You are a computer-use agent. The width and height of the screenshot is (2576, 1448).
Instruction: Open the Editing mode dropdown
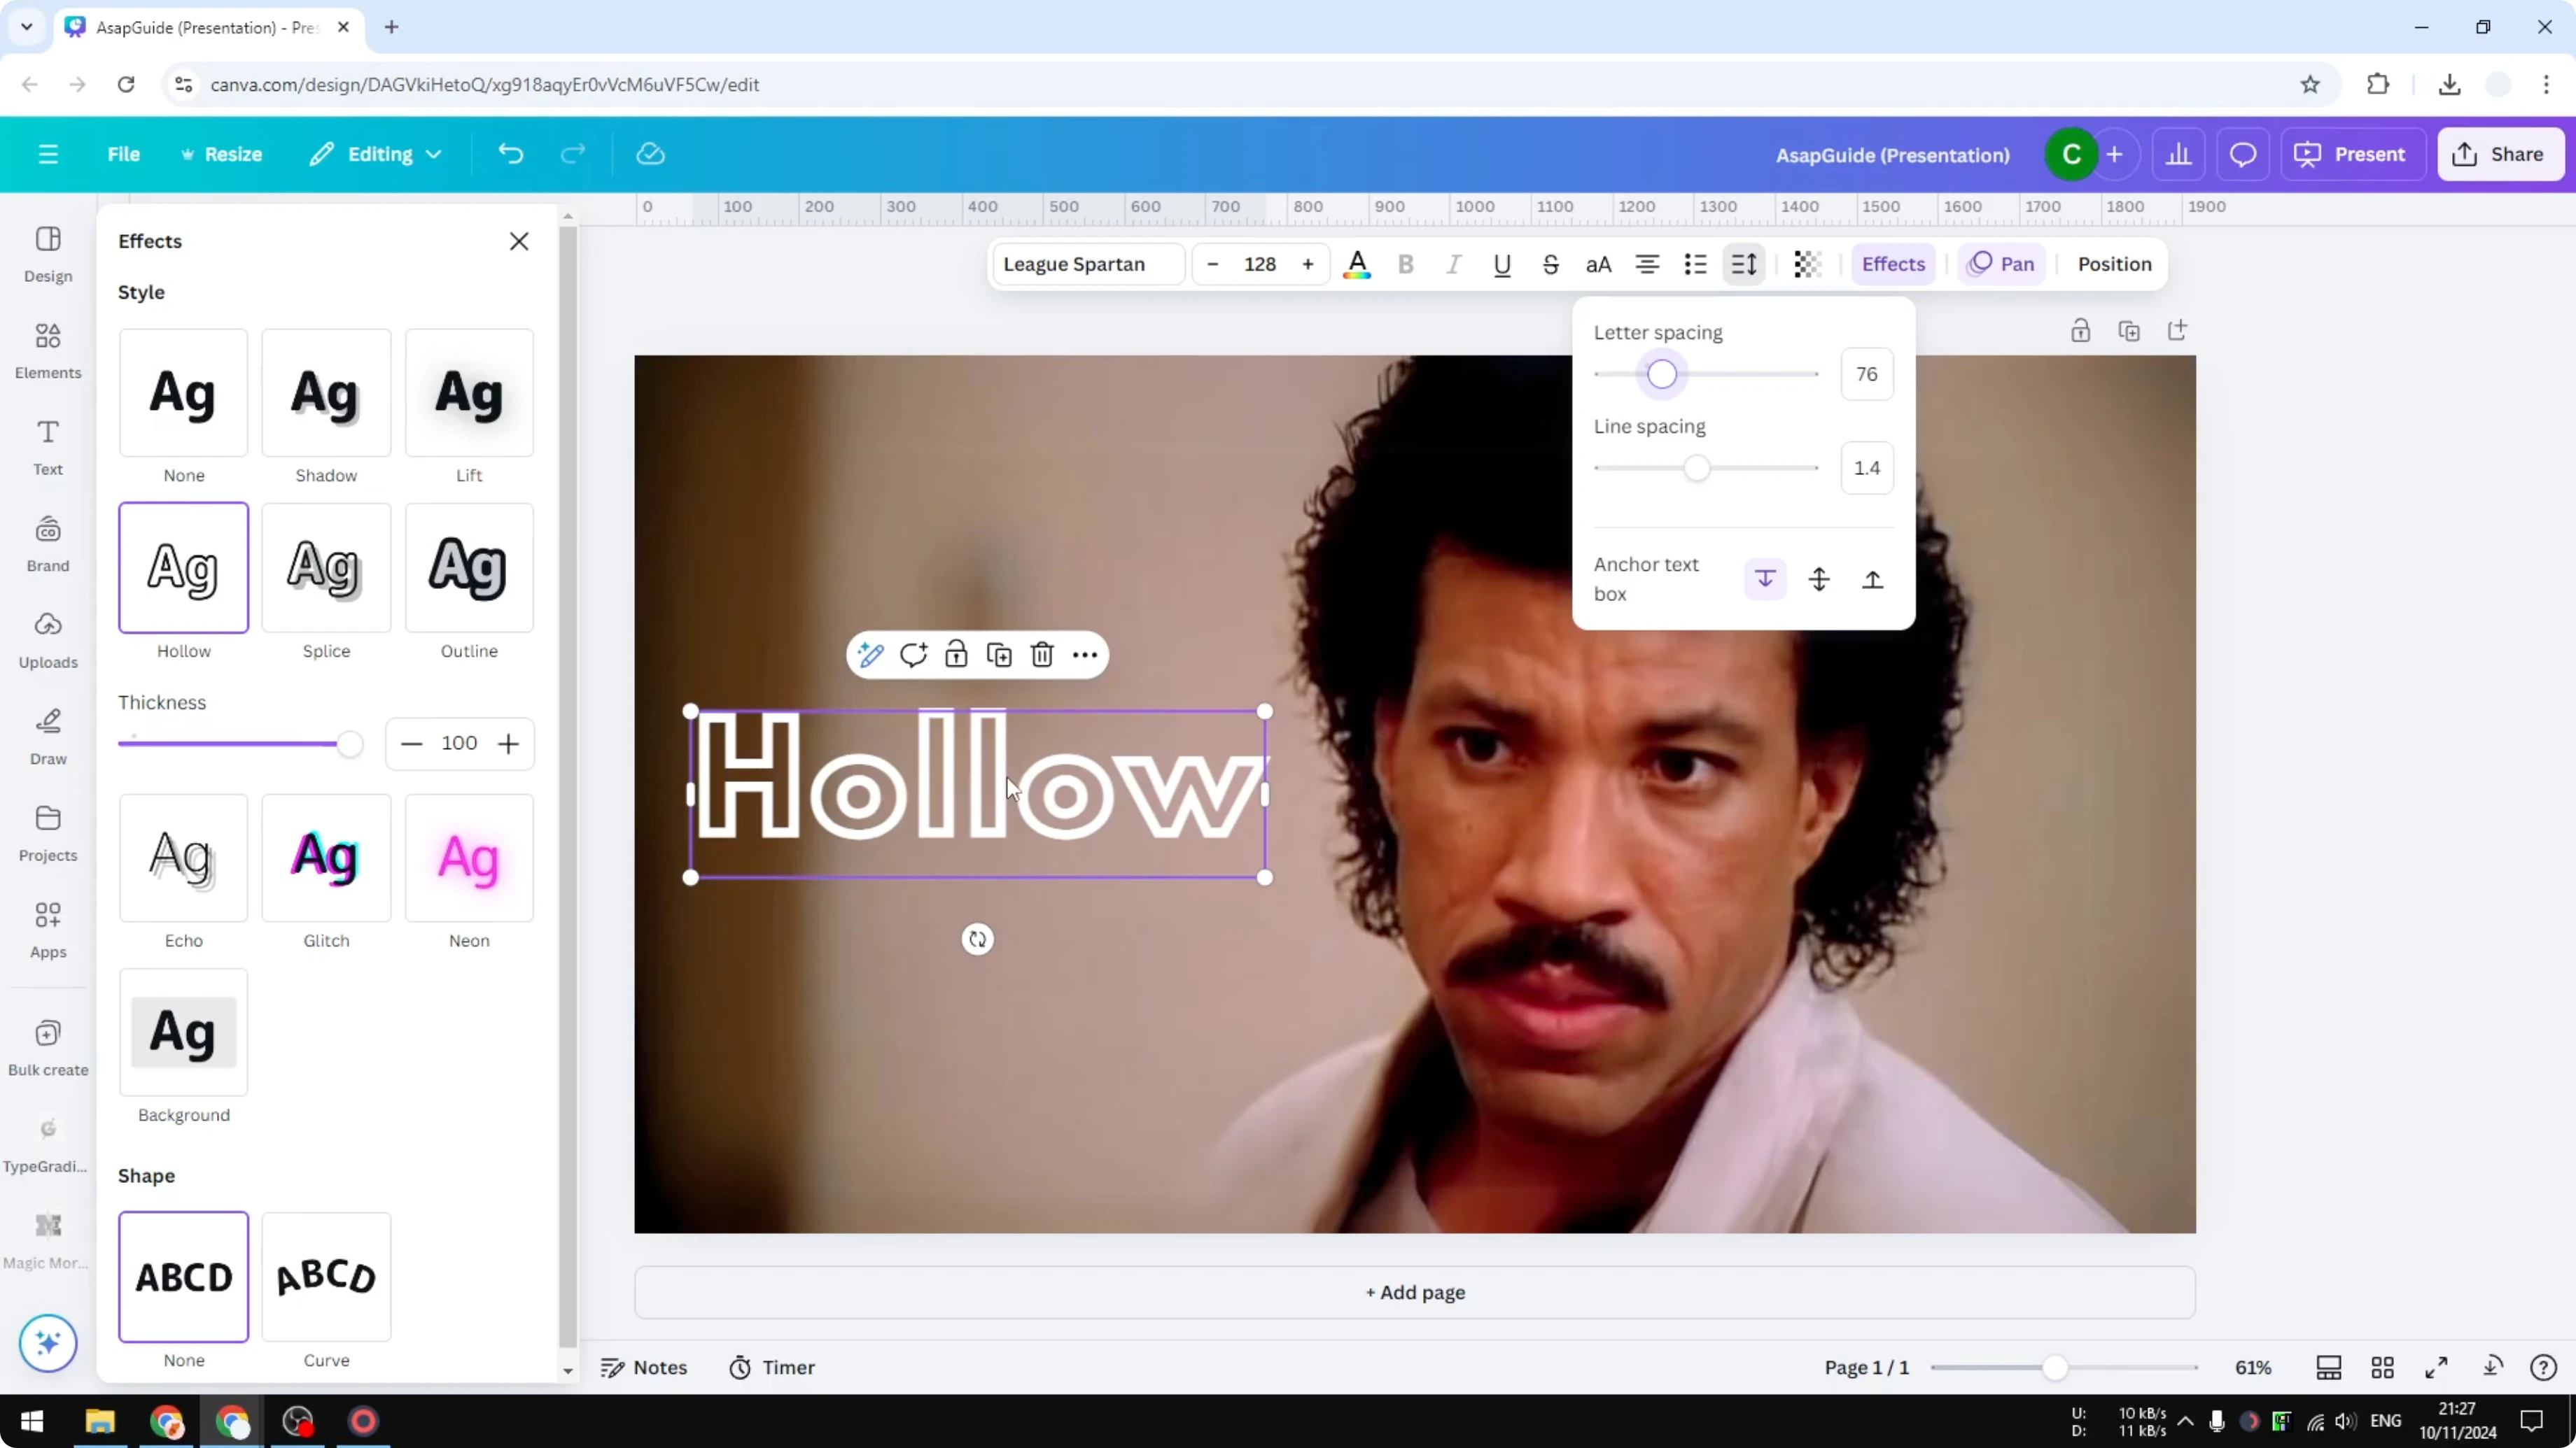point(376,154)
